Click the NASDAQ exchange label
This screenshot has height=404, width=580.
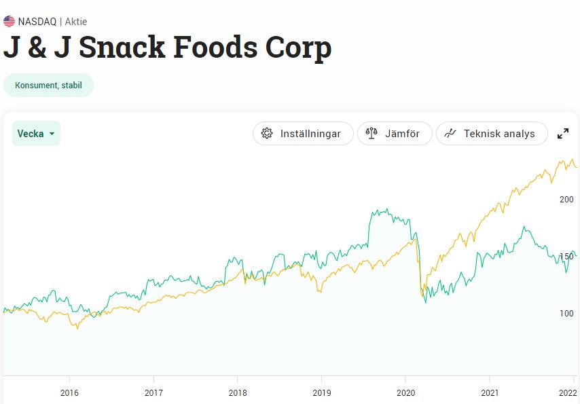tap(37, 22)
